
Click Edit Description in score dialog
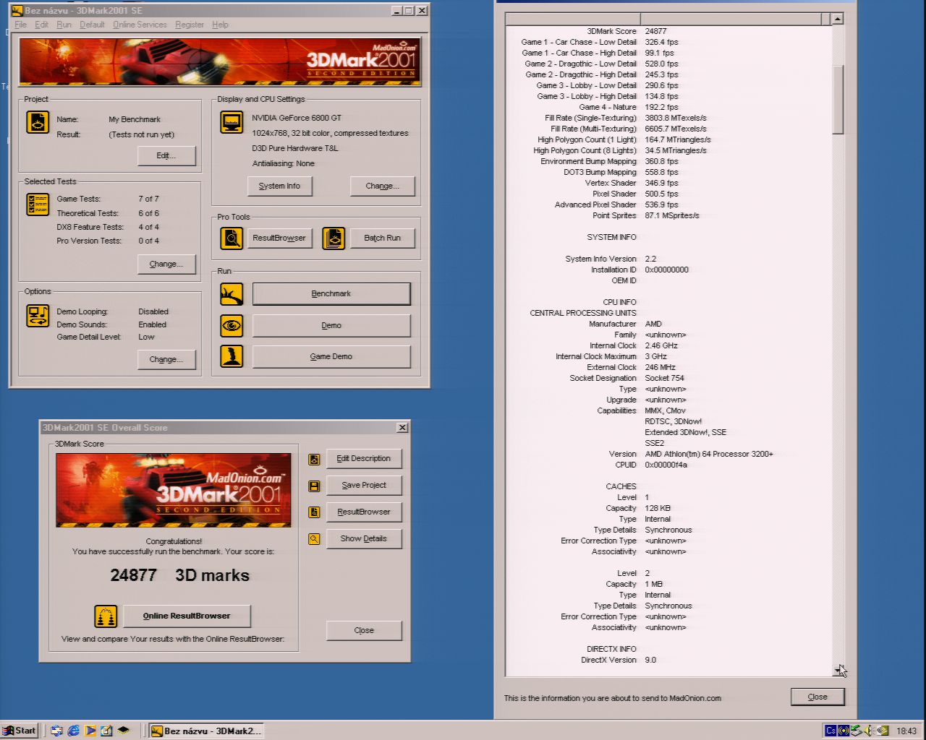point(364,459)
